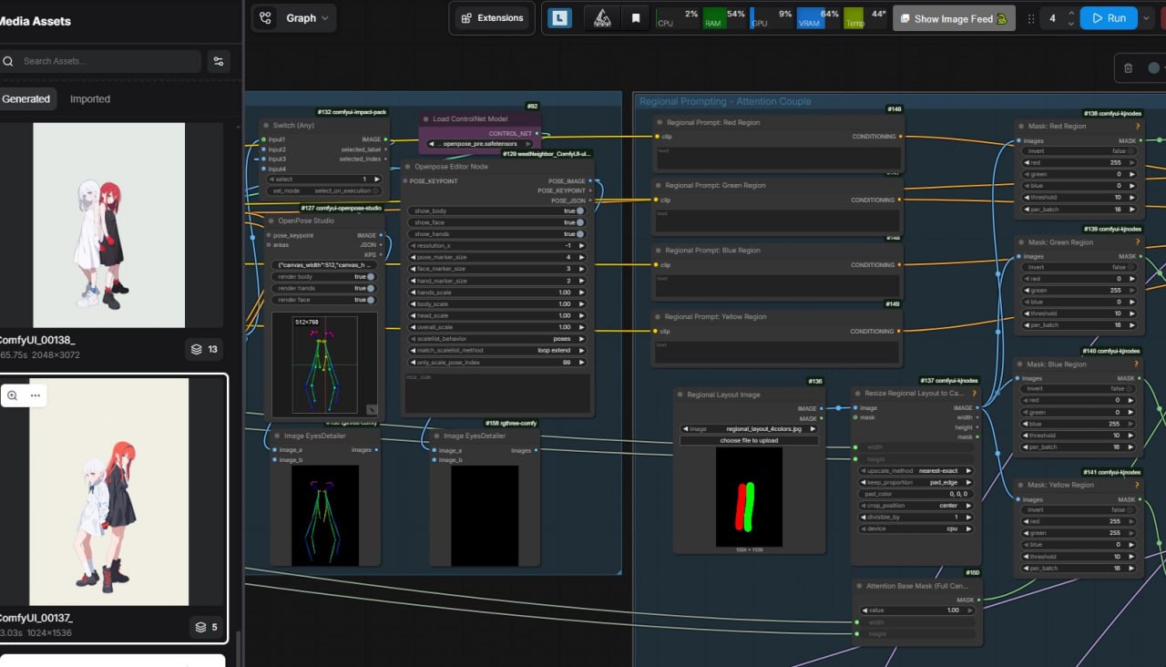Click the device cpu selector in Resize node

click(x=915, y=528)
